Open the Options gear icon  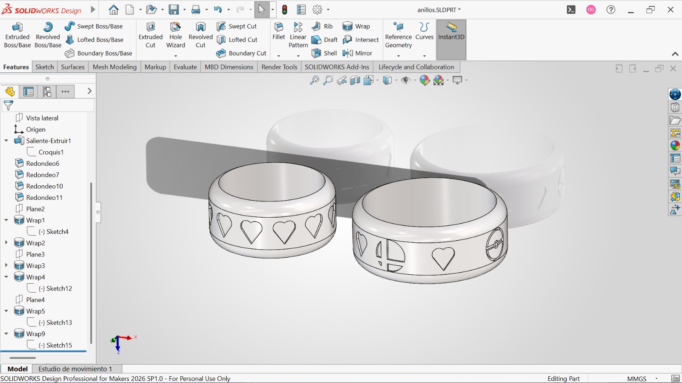click(x=318, y=9)
